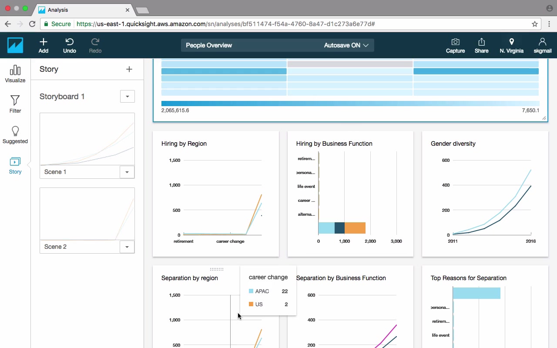Open the Filter panel
The image size is (557, 348).
(15, 104)
